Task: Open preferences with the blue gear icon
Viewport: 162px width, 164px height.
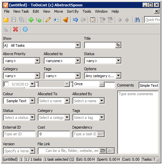Action: tap(25, 29)
